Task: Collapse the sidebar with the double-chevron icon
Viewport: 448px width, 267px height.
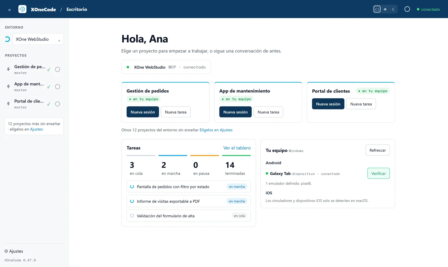Action: (10, 10)
